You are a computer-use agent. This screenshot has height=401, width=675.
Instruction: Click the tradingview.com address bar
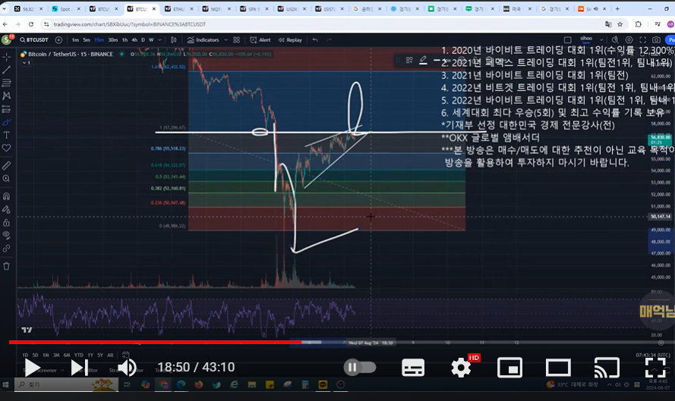[130, 24]
